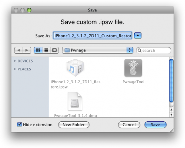The width and height of the screenshot is (185, 148).
Task: Click the PwnageTool file name label
Action: [134, 82]
